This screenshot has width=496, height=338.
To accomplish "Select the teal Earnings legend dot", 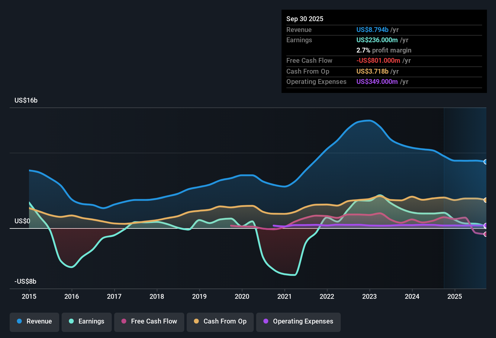I will tap(71, 321).
